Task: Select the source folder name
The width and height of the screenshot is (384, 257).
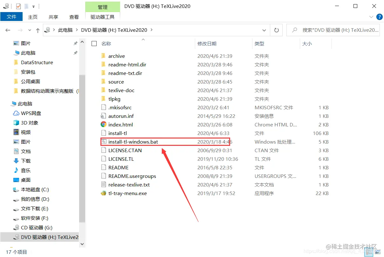Action: tap(116, 82)
